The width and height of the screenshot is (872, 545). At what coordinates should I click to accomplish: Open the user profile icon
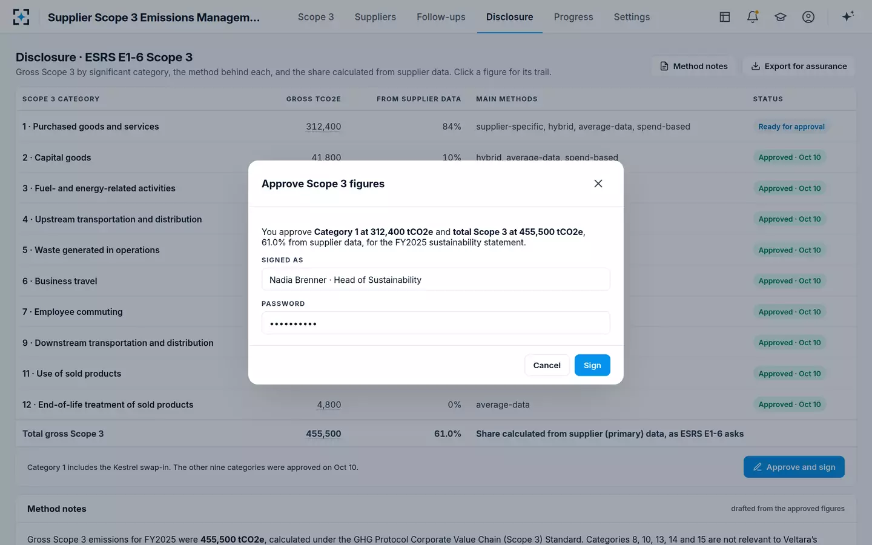click(808, 17)
